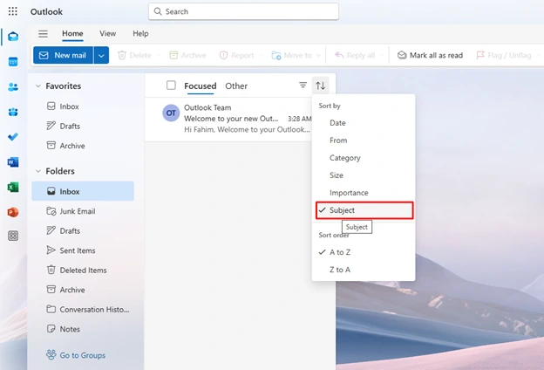Click the New mail button
Viewport: 544px width, 370px height.
pos(63,55)
